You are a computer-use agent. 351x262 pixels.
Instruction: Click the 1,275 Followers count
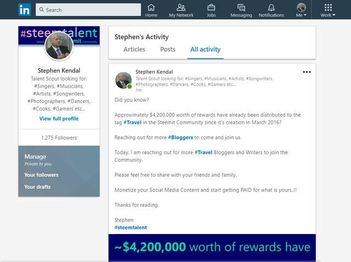(59, 138)
